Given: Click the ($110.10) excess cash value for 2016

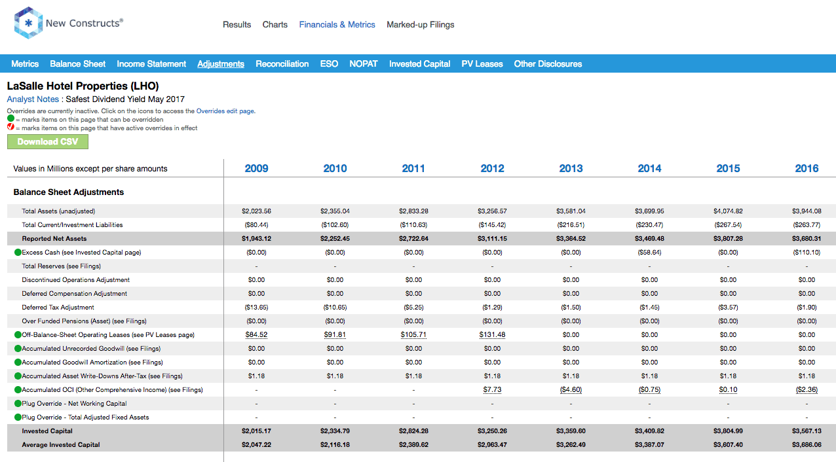Looking at the screenshot, I should pyautogui.click(x=807, y=253).
